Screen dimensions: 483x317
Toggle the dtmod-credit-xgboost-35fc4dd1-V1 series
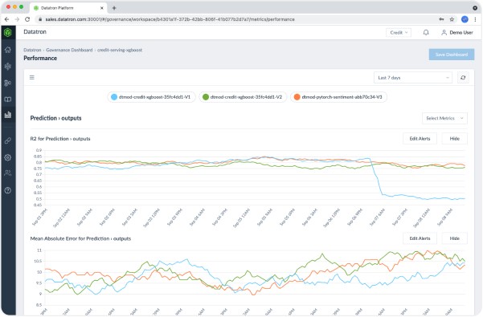pos(151,97)
